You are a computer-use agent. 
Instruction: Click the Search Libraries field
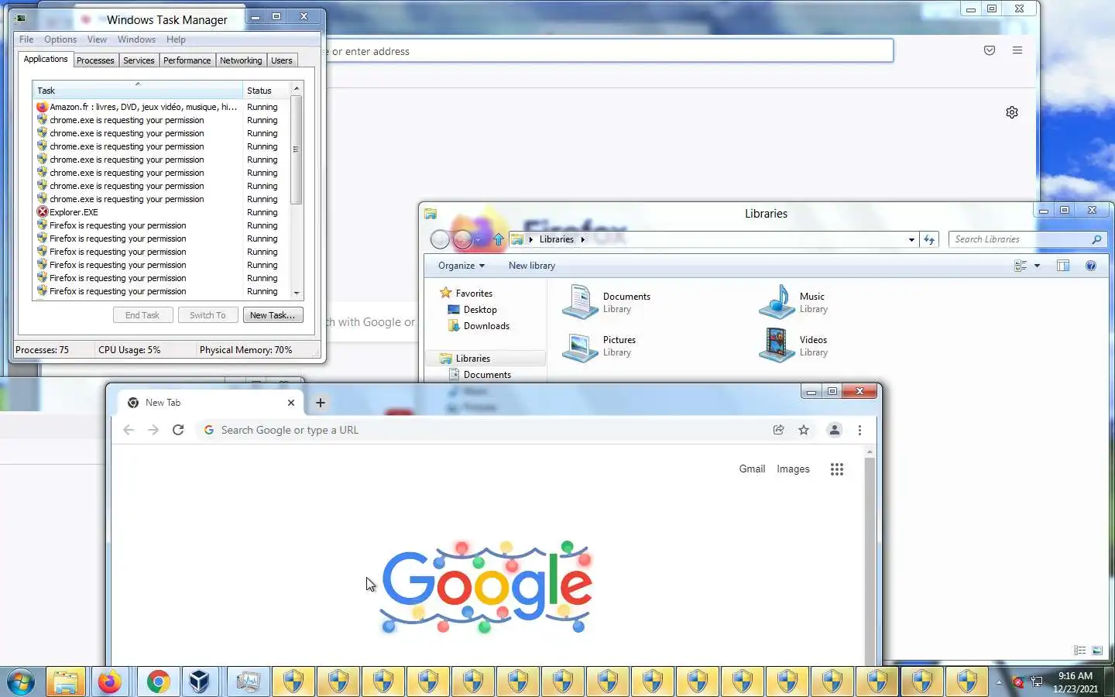(1027, 239)
